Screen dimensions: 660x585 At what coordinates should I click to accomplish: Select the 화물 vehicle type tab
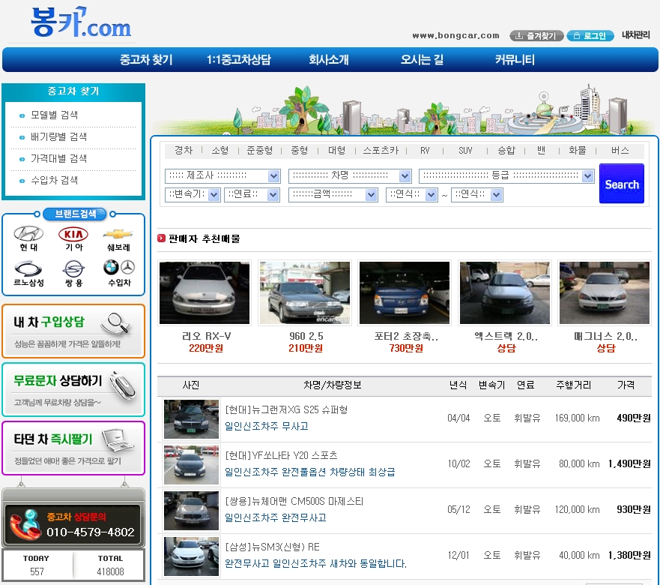pos(577,151)
